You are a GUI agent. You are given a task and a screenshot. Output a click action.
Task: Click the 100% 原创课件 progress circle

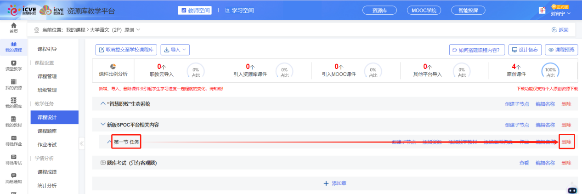click(x=550, y=70)
